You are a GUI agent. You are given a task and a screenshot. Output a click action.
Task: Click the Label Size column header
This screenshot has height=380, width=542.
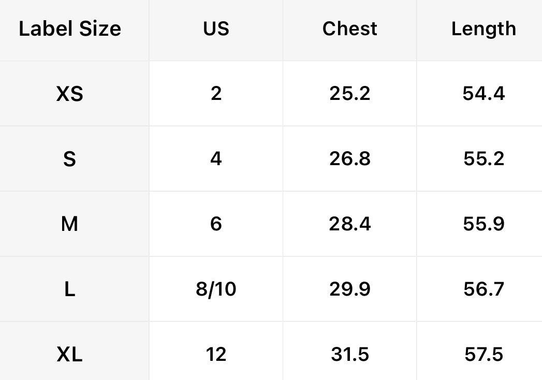click(x=70, y=29)
